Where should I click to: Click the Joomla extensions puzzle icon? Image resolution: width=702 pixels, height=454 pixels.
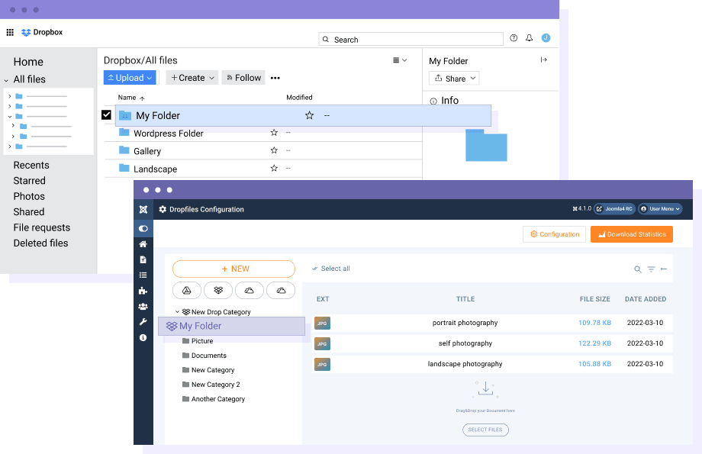coord(143,291)
